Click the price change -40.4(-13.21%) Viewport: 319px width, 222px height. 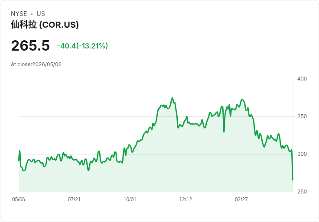point(82,46)
